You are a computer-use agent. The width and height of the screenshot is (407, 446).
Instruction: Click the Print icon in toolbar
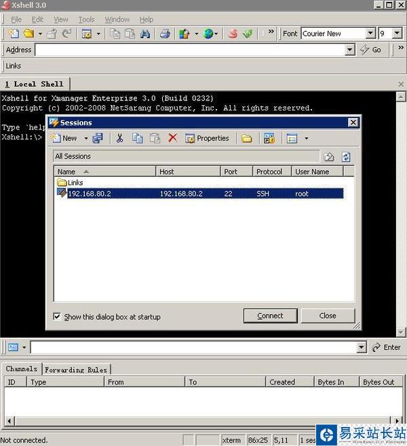tap(165, 34)
